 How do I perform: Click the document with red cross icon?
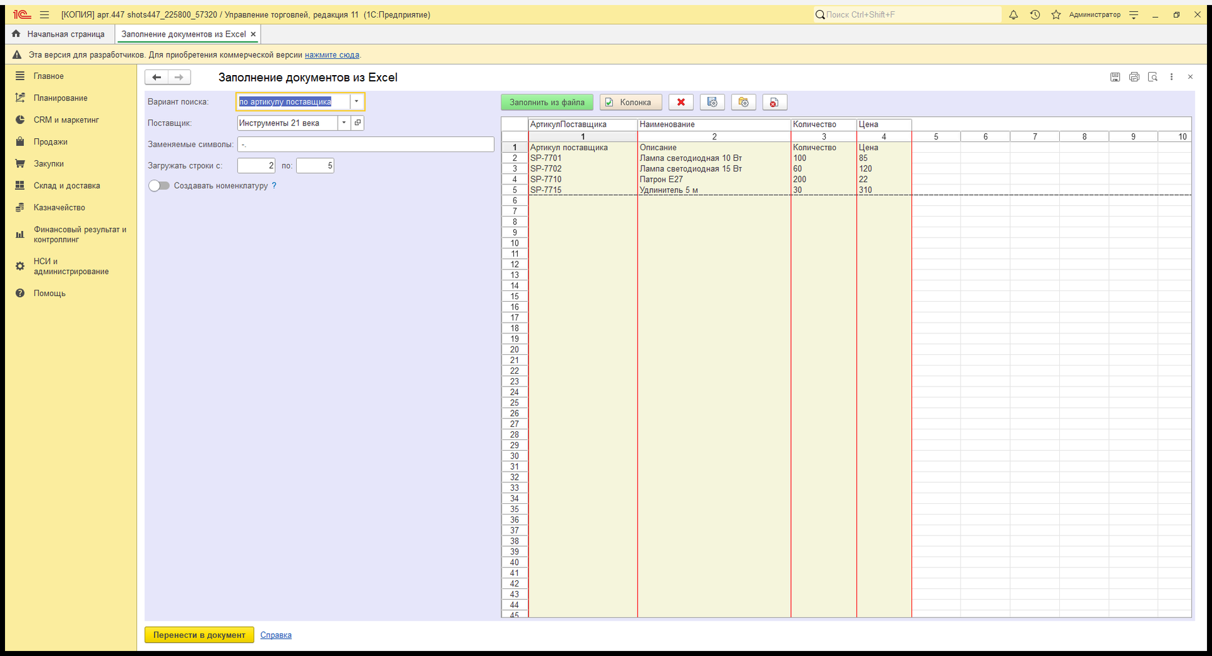click(x=775, y=102)
